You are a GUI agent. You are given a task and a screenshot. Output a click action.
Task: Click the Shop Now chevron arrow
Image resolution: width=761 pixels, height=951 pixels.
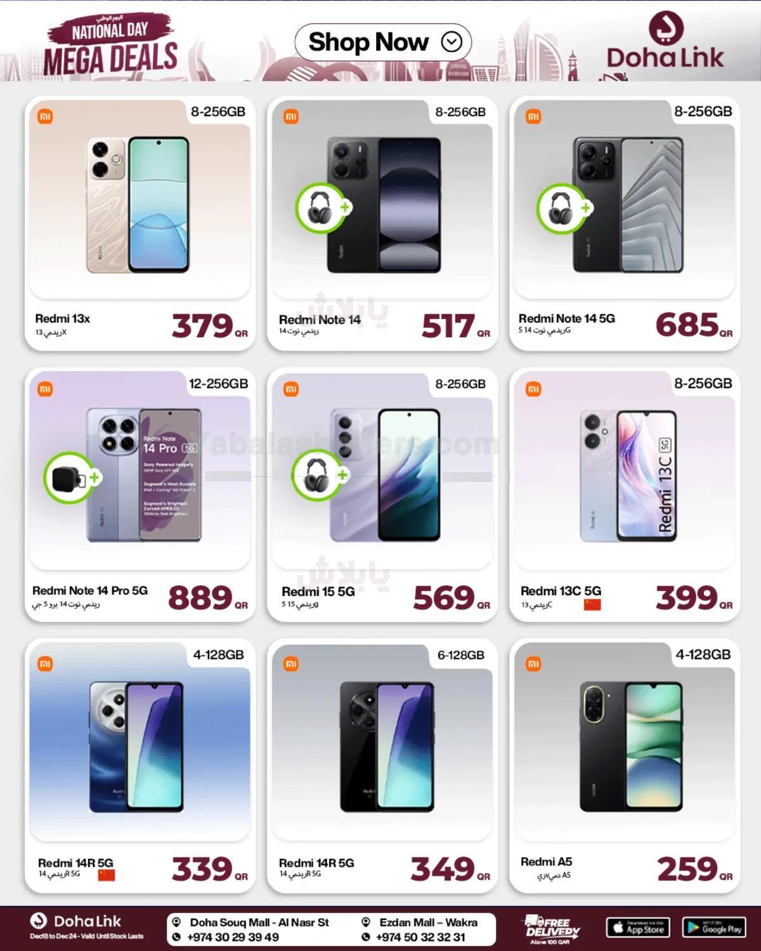coord(452,42)
